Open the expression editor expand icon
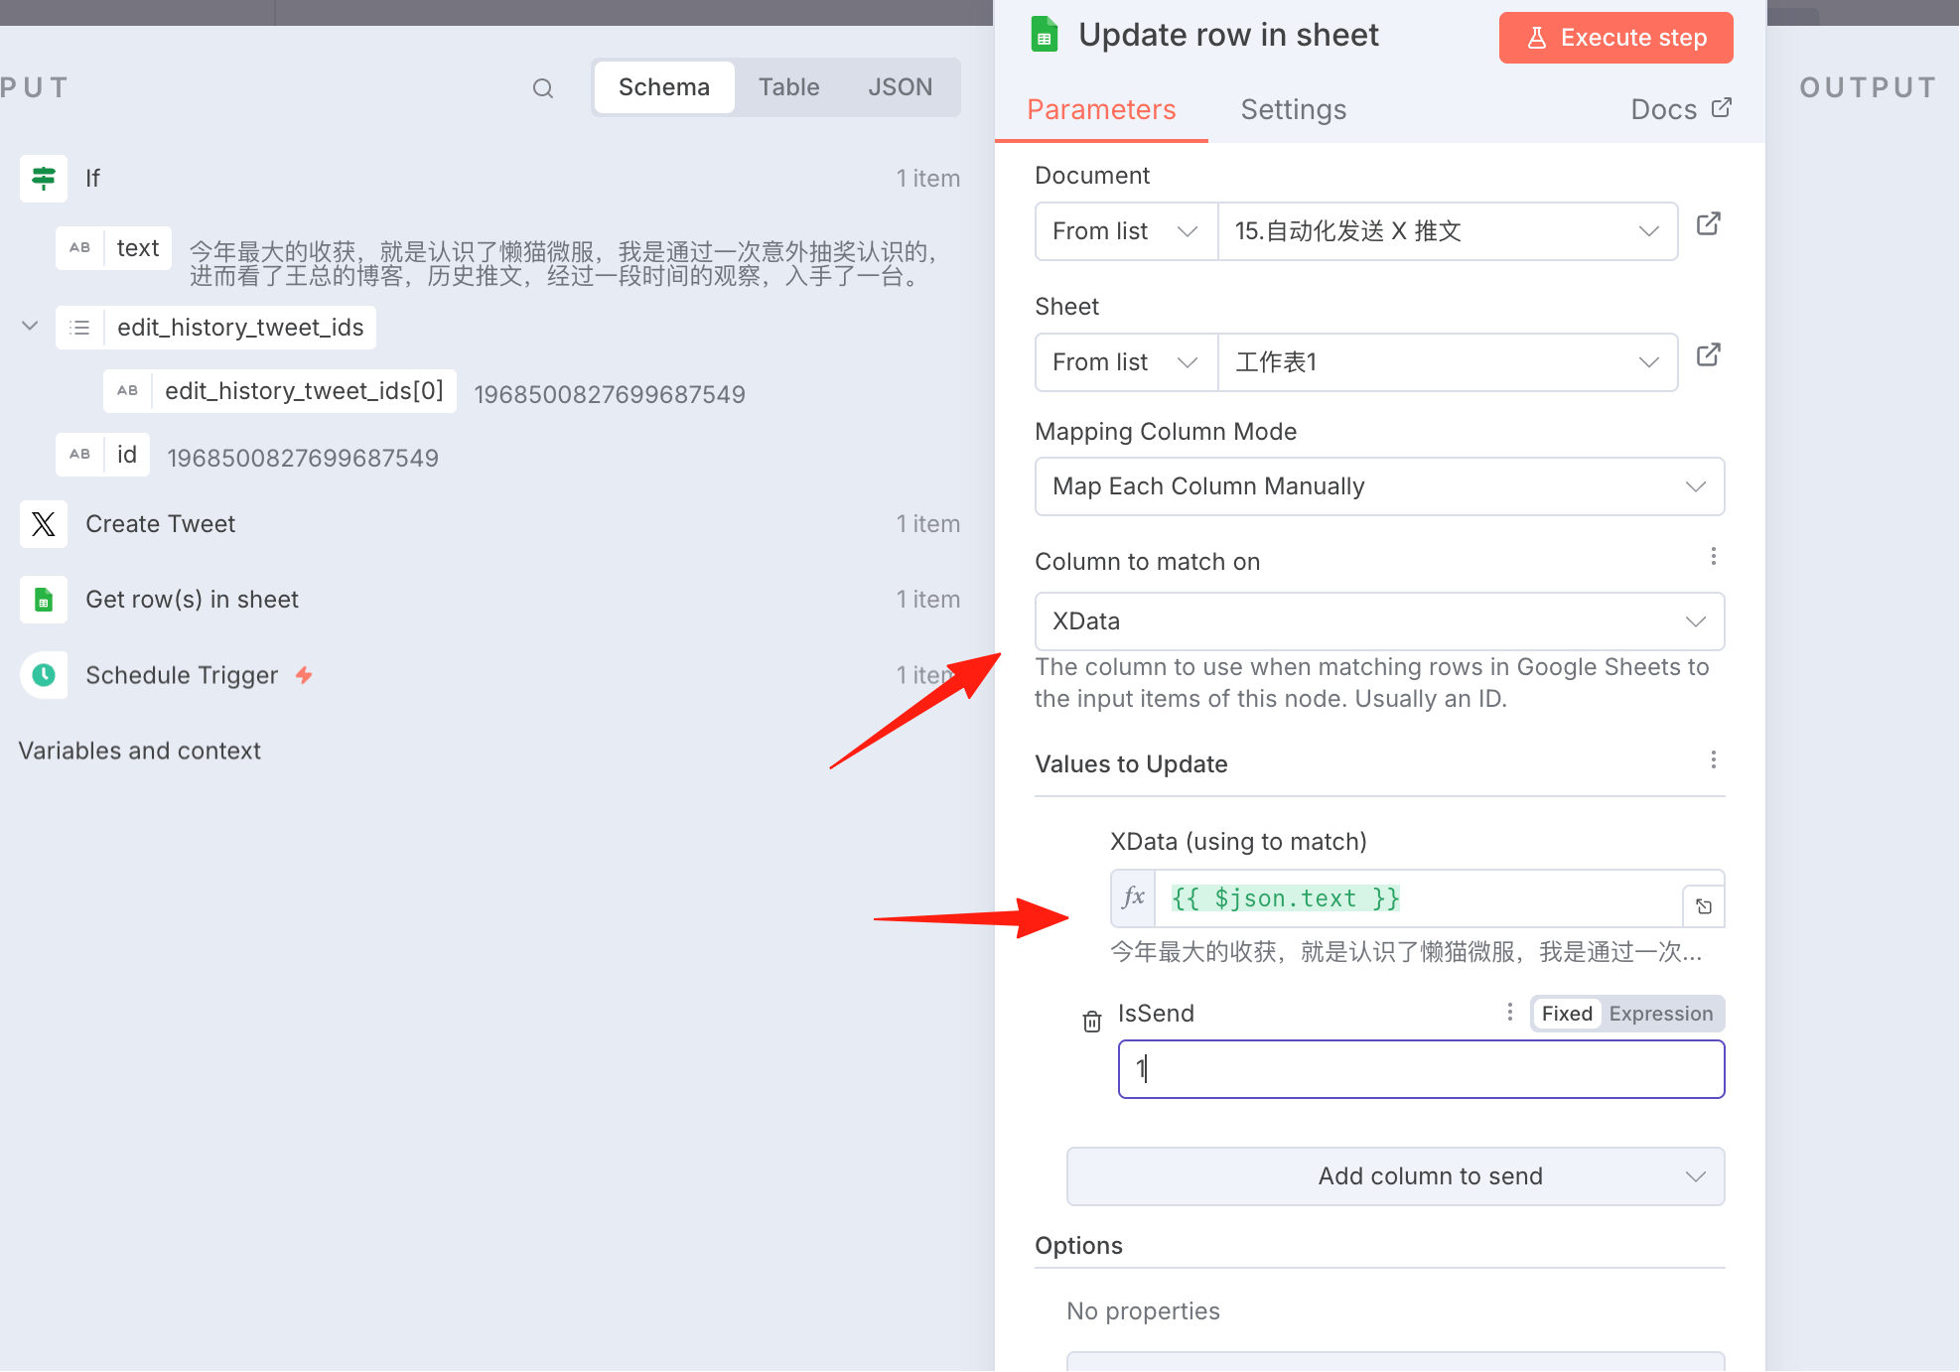The width and height of the screenshot is (1960, 1372). tap(1704, 906)
